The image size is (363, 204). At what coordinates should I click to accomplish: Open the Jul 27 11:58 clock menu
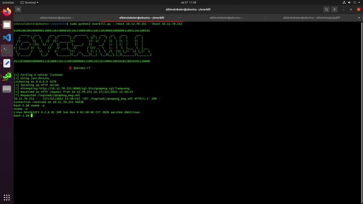pyautogui.click(x=188, y=3)
